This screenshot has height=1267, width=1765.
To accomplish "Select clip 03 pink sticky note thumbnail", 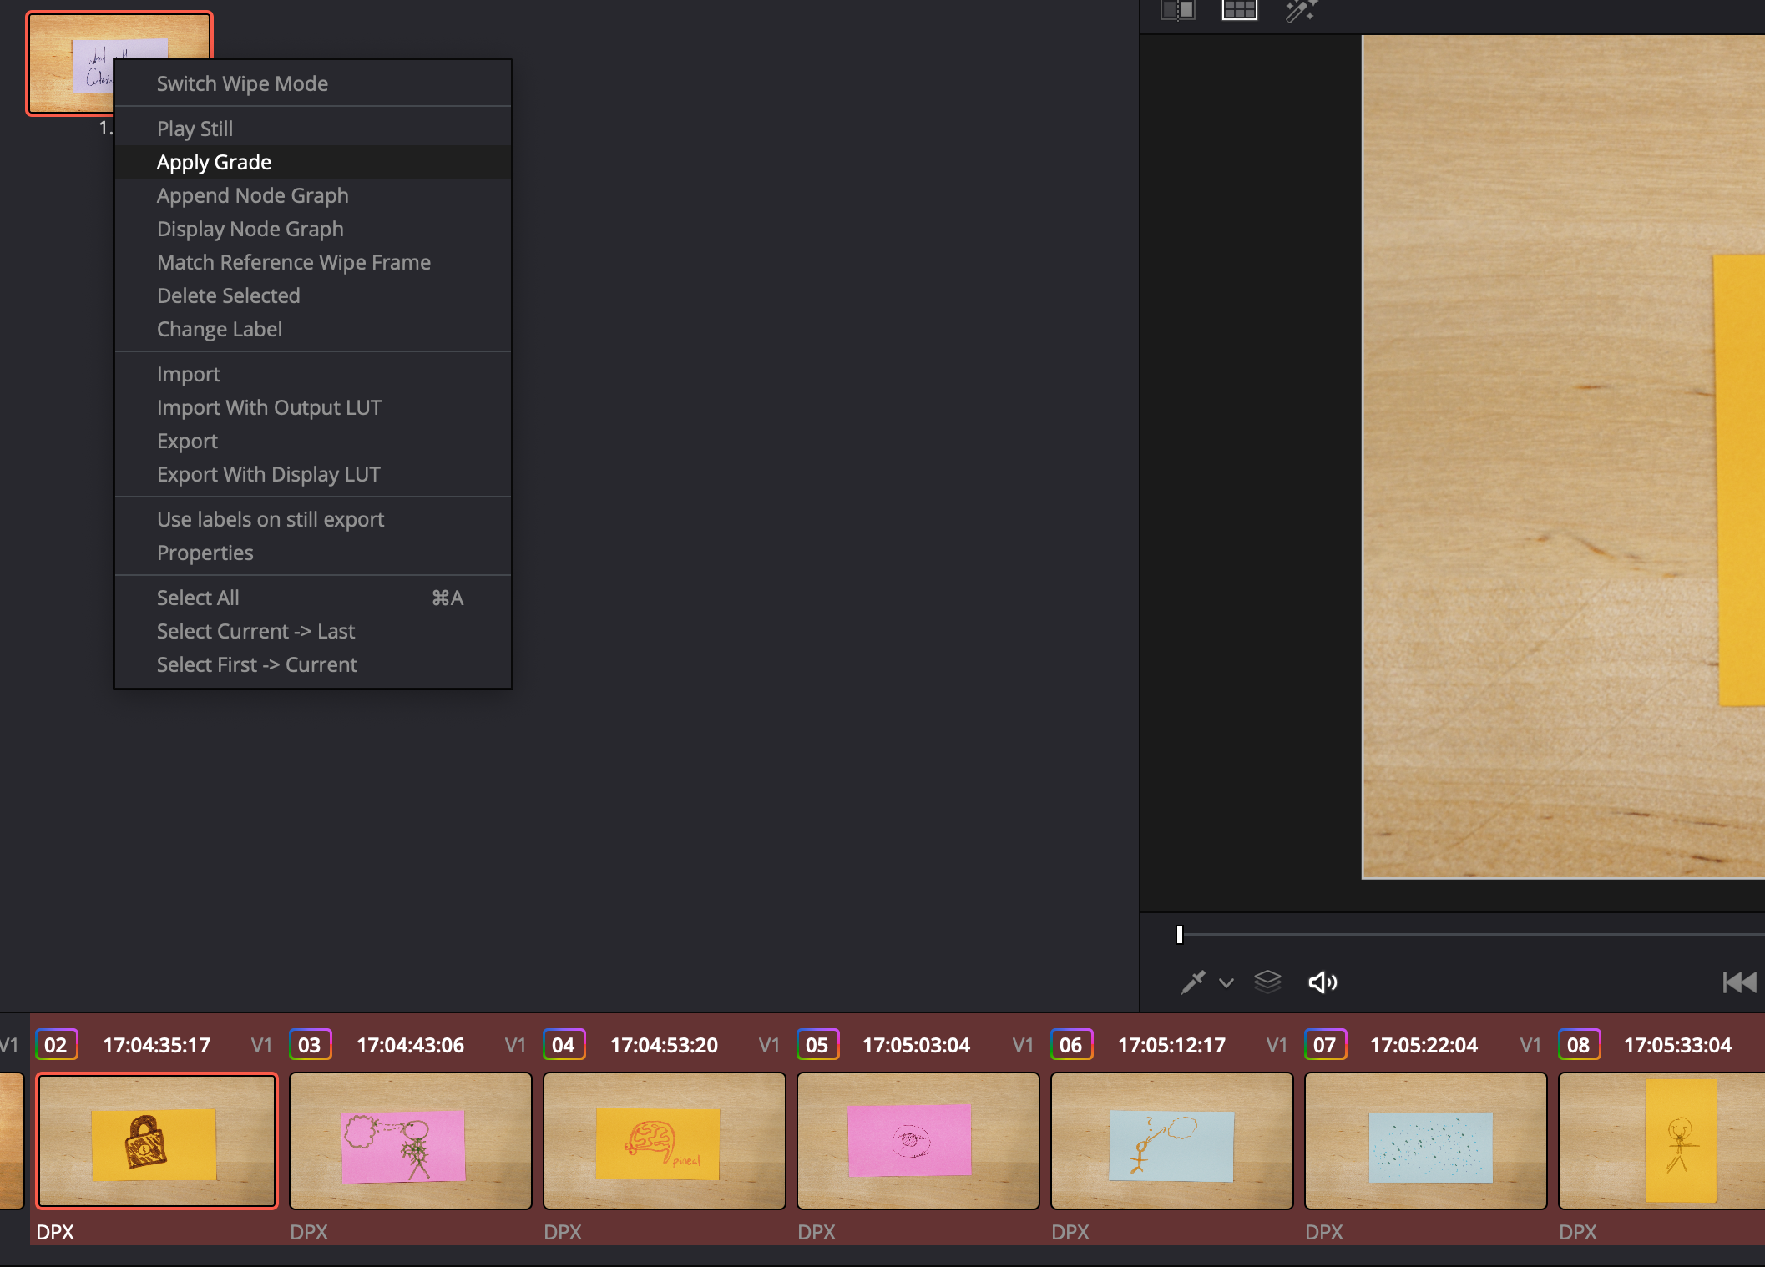I will 410,1141.
